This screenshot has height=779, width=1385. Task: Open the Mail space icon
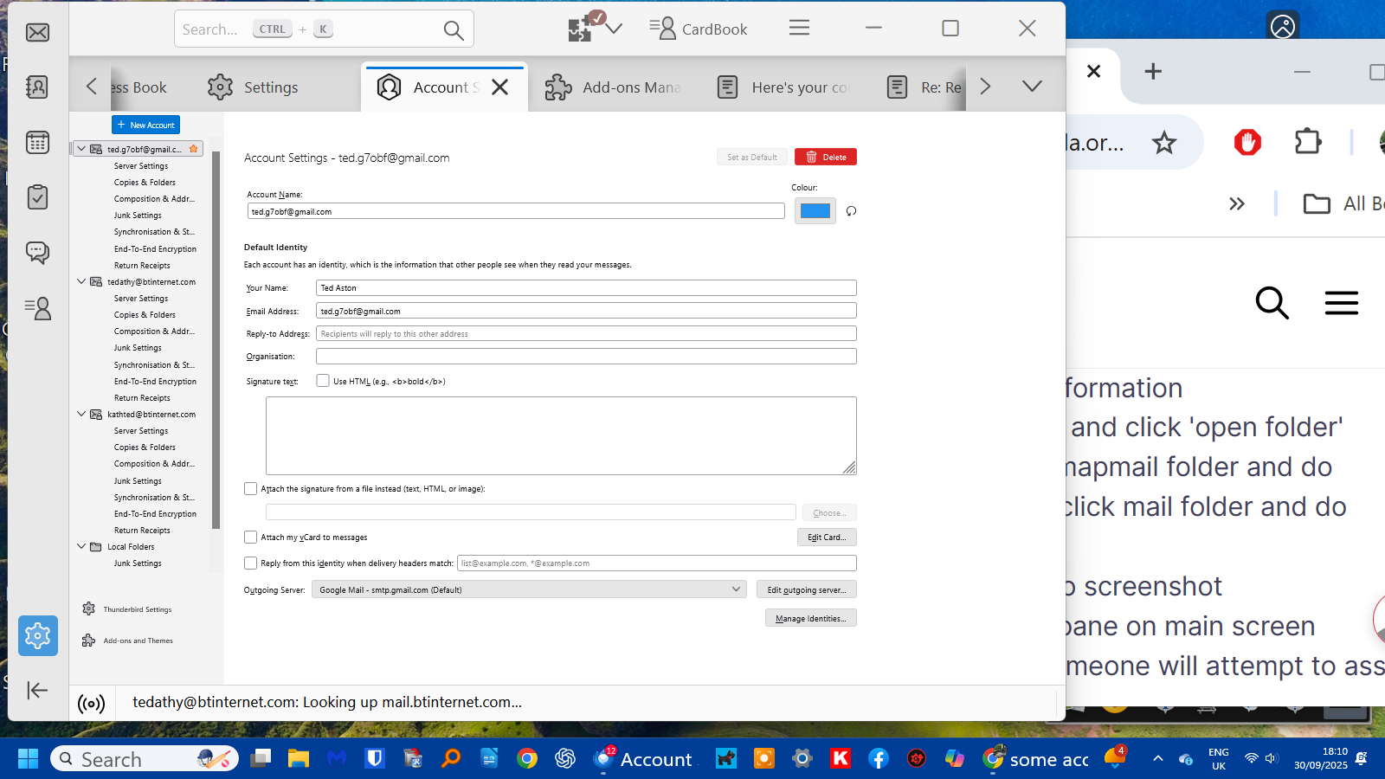(x=37, y=33)
